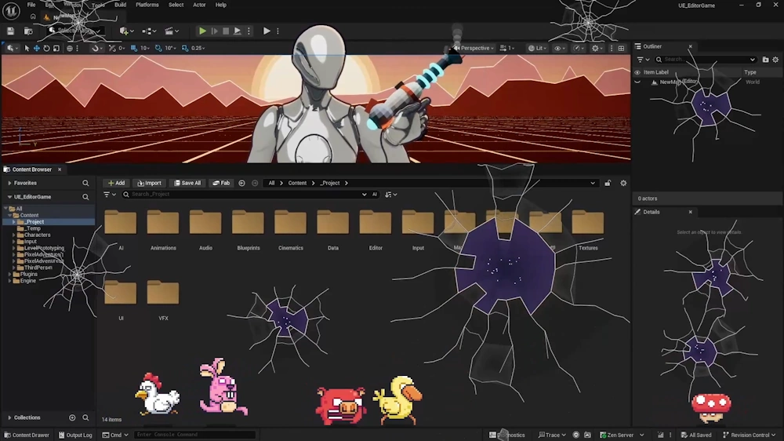Toggle the Content Browser lock icon

pyautogui.click(x=608, y=183)
